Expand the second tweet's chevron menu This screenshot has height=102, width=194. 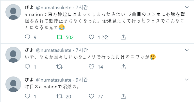pyautogui.click(x=187, y=50)
